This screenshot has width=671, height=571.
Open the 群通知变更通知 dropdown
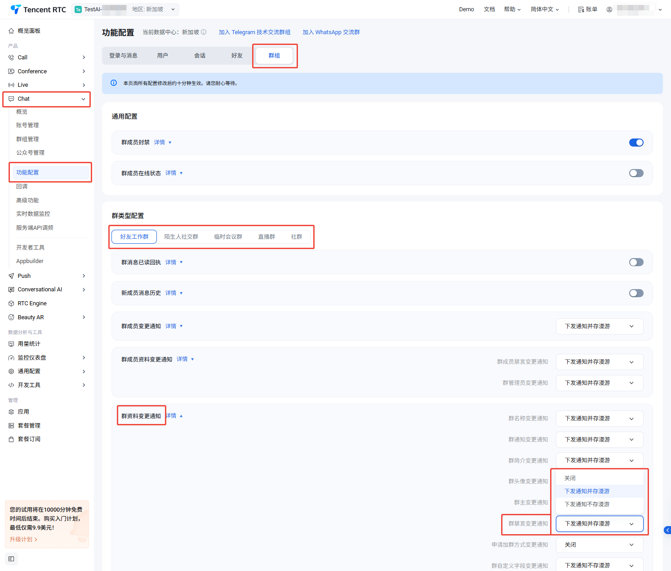(600, 440)
